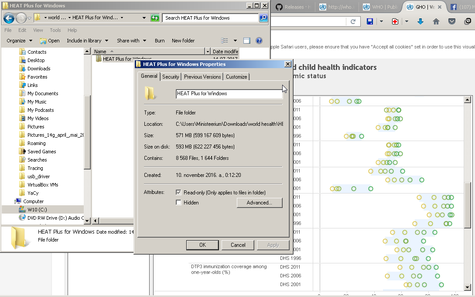This screenshot has height=297, width=475.
Task: Open the address bar history dropdown
Action: 144,18
